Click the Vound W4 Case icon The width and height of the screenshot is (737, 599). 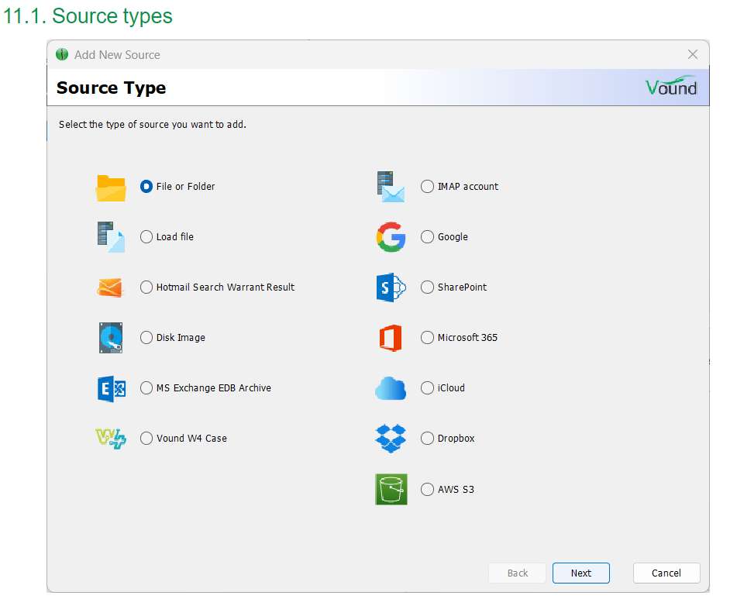tap(111, 439)
